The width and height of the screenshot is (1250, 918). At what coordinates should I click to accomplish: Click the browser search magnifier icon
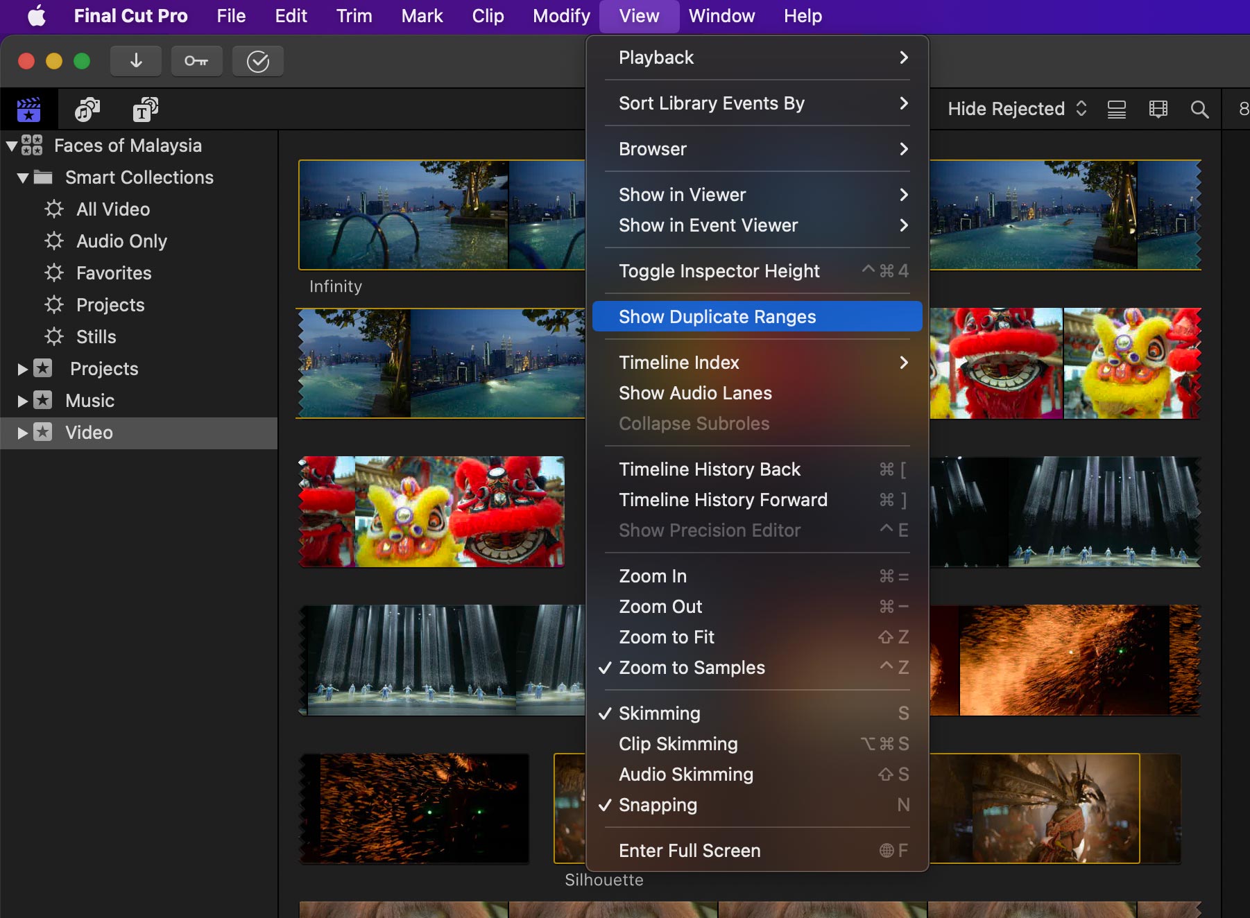point(1199,109)
